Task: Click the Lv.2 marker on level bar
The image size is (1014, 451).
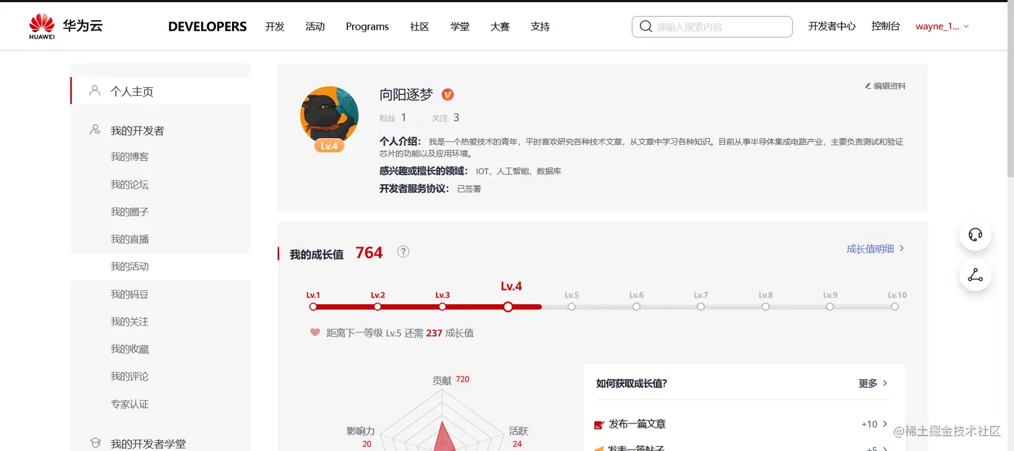Action: pyautogui.click(x=378, y=306)
